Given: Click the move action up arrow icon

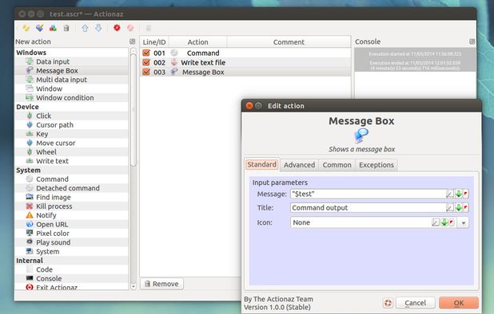Looking at the screenshot, I should click(x=85, y=28).
